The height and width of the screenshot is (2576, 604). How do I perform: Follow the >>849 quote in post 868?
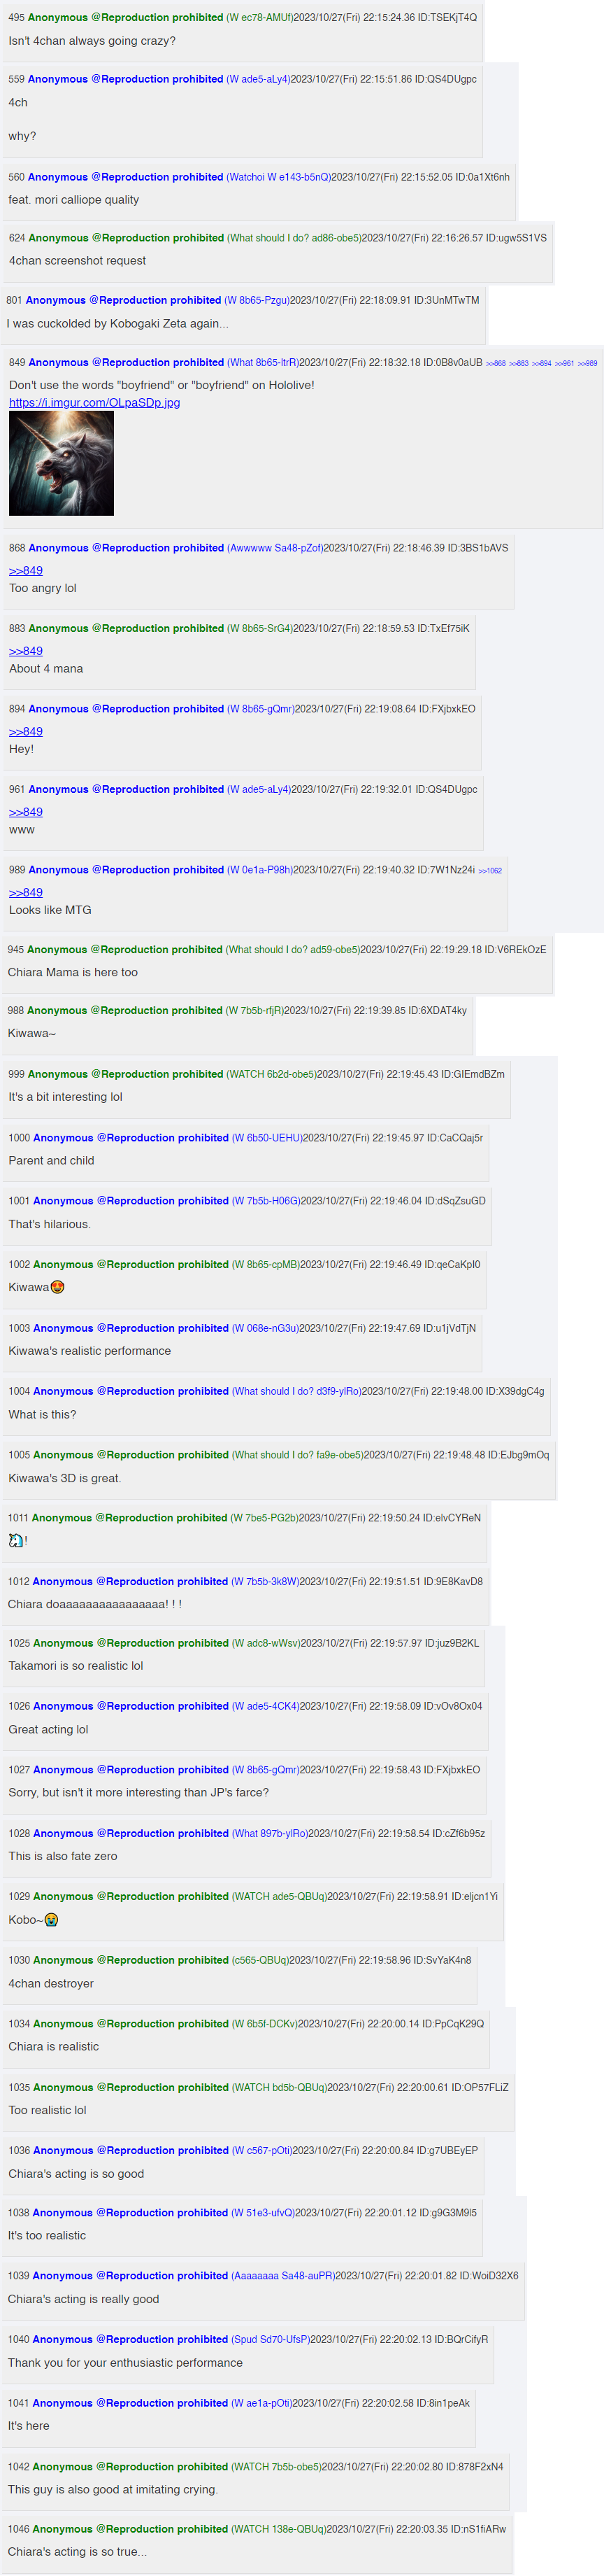click(x=26, y=570)
